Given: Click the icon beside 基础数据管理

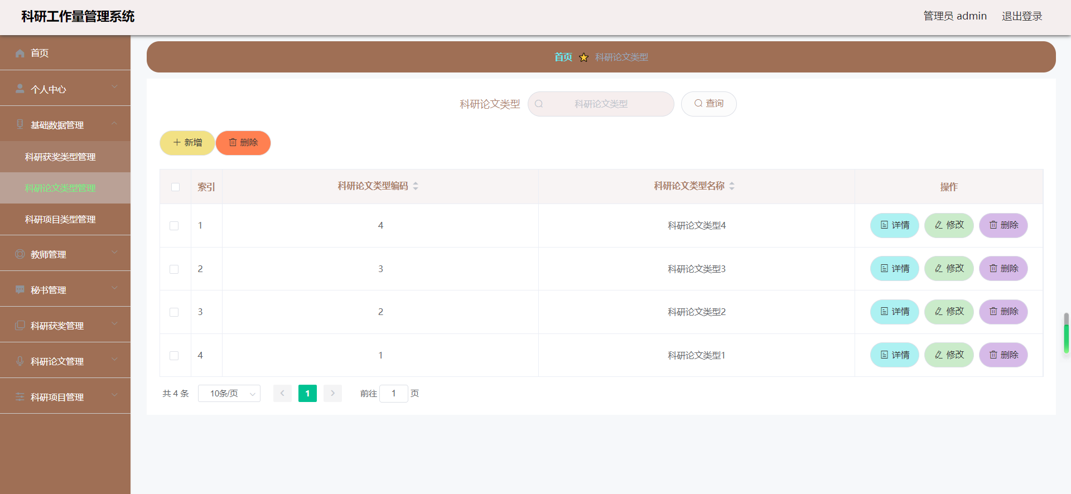Looking at the screenshot, I should click(x=20, y=124).
